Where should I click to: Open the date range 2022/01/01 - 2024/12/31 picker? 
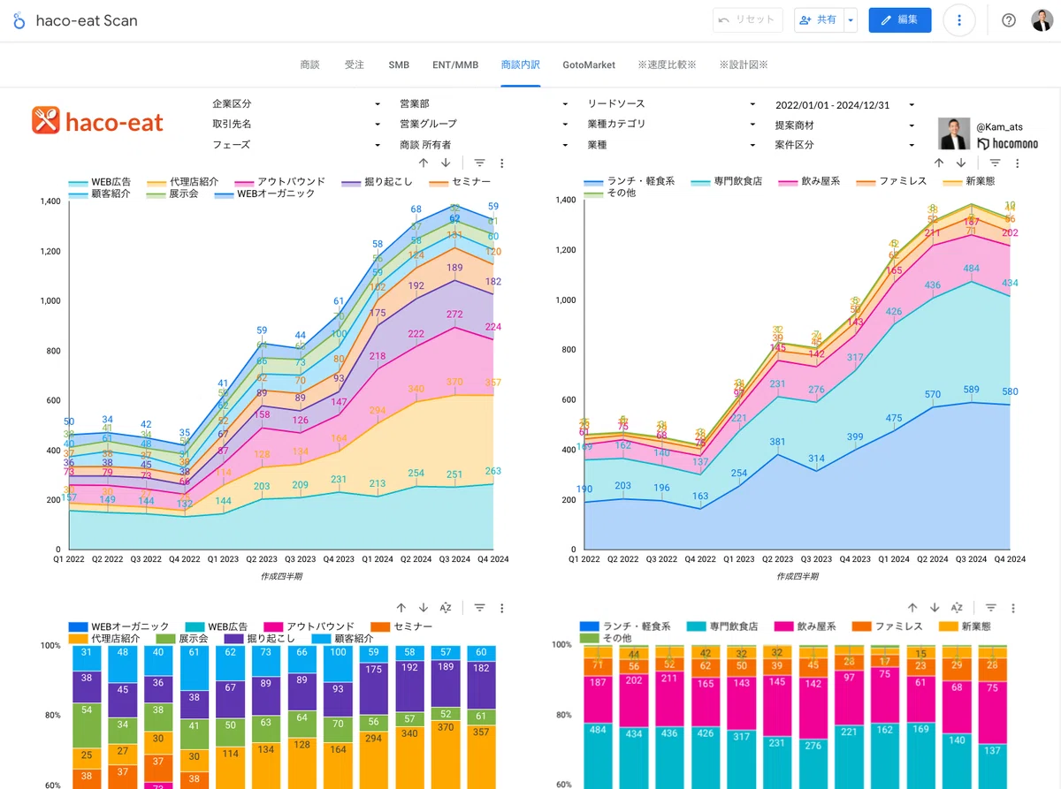844,103
